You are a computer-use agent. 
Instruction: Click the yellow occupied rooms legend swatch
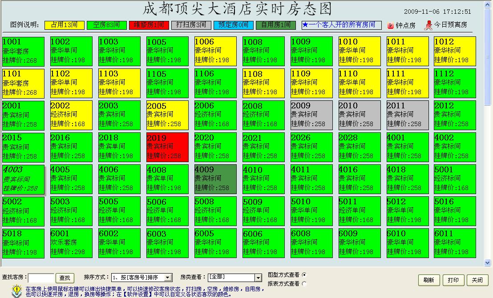[65, 25]
